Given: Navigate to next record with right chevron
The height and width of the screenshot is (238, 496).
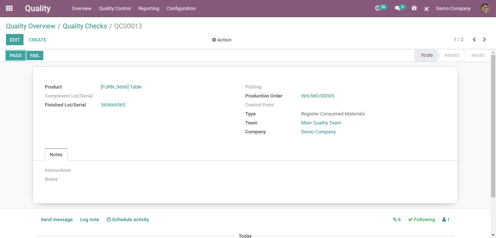Looking at the screenshot, I should click(484, 39).
